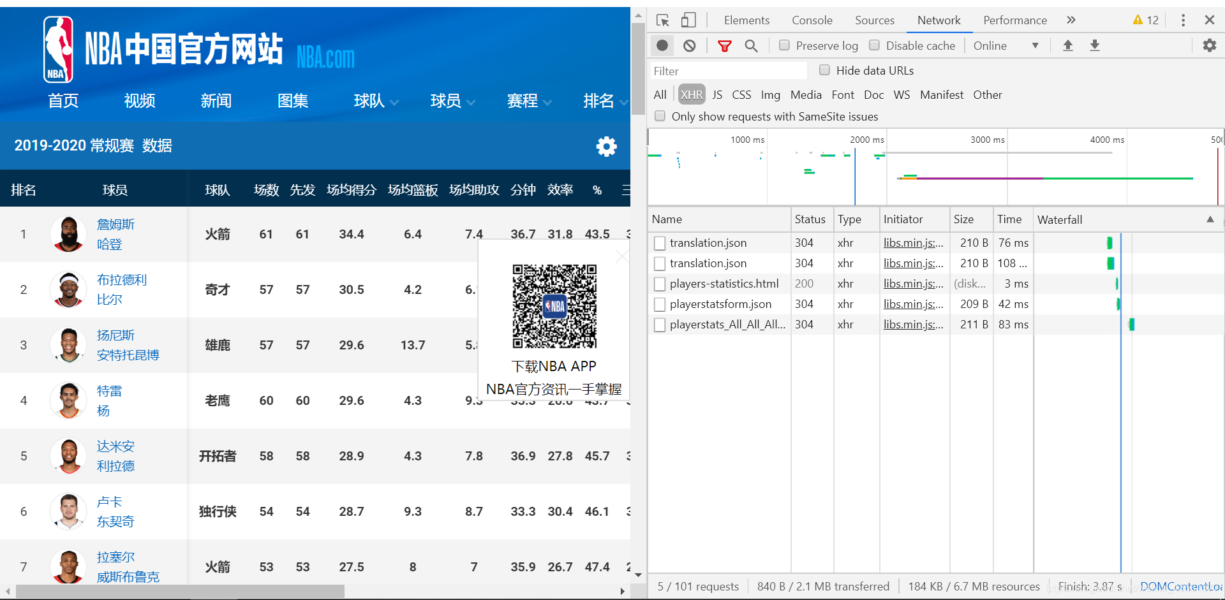Clear the network log
The height and width of the screenshot is (600, 1225).
tap(689, 45)
